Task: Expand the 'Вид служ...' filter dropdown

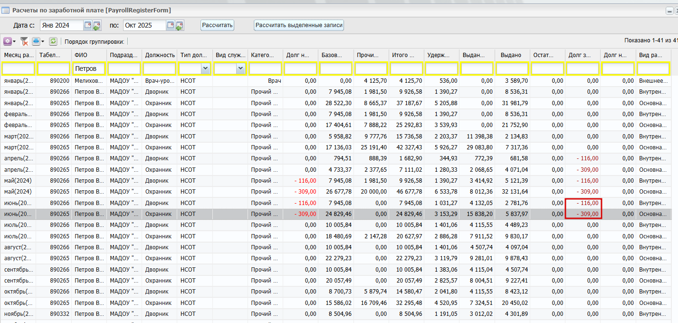Action: [240, 69]
